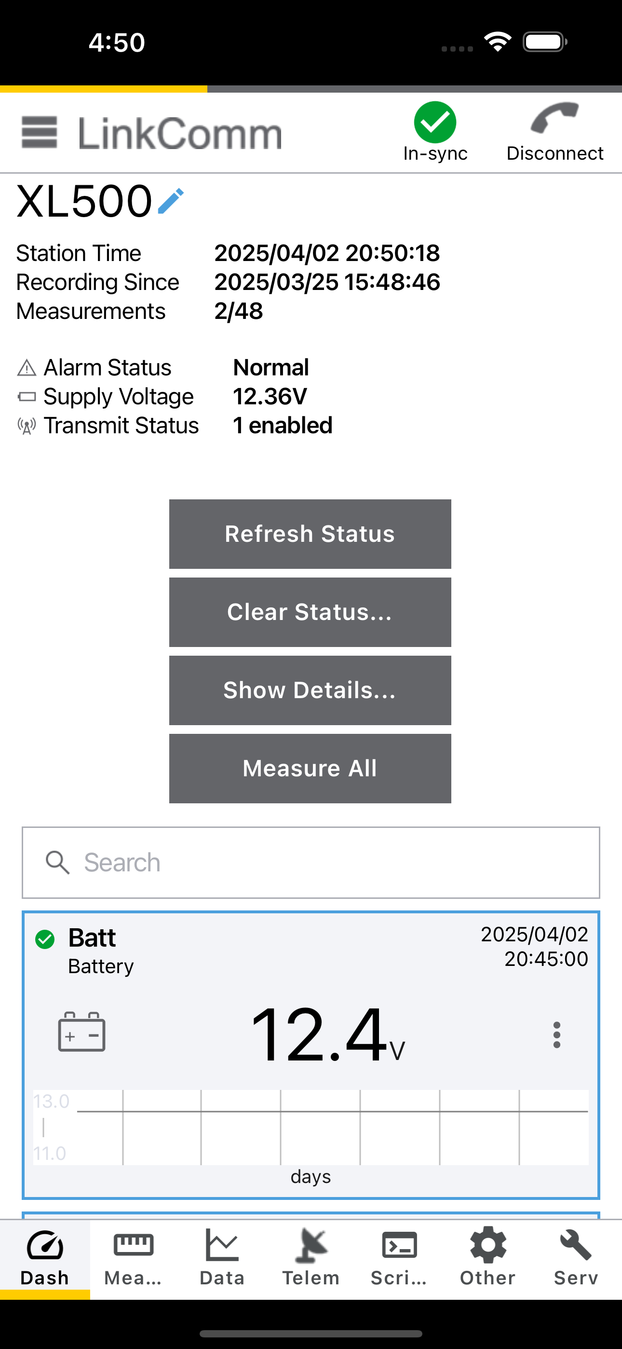The width and height of the screenshot is (622, 1349).
Task: Switch to the Measurements tab
Action: (134, 1259)
